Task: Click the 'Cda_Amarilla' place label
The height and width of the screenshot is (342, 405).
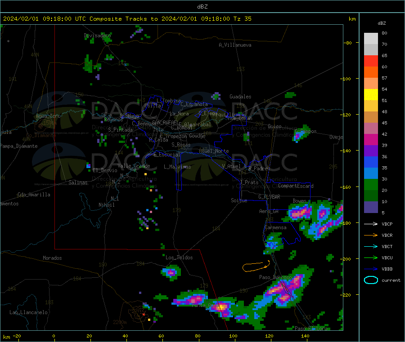Action: (34, 195)
